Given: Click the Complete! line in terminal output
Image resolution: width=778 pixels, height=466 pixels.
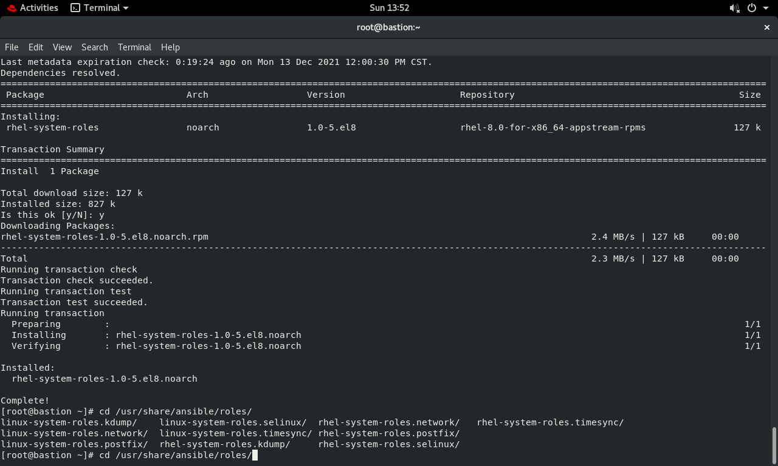Looking at the screenshot, I should click(25, 400).
